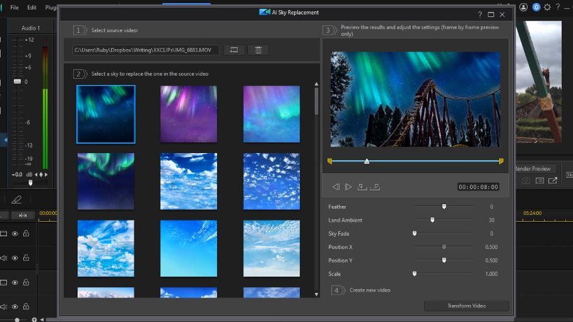
Task: Click the yellow end trim marker under the sky preview
Action: [501, 161]
